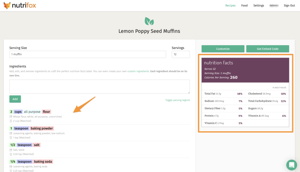Click the Customize button
The width and height of the screenshot is (300, 172).
point(223,49)
